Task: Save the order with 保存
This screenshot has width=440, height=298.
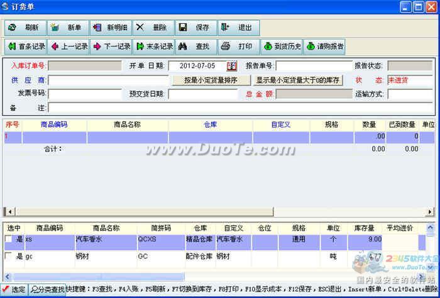Action: click(x=195, y=28)
